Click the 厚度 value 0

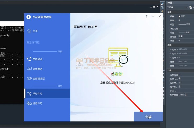[x=179, y=40]
